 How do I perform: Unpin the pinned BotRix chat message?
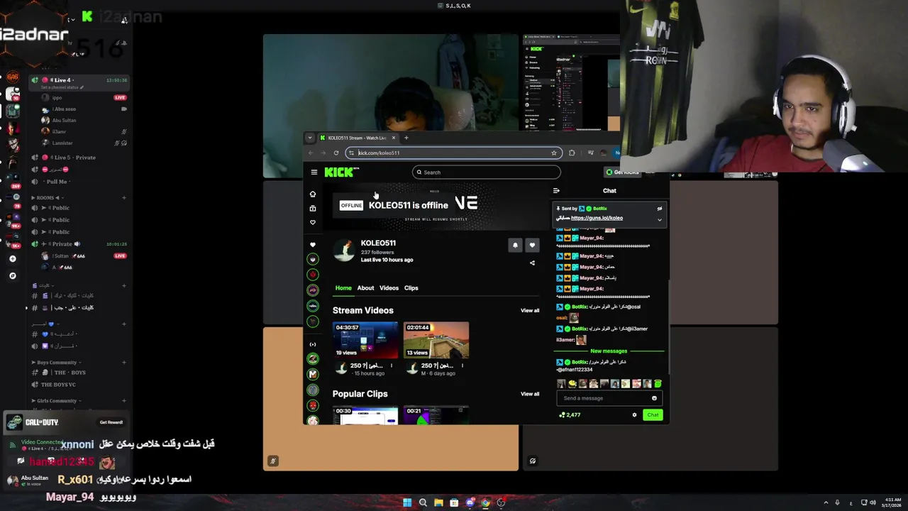(659, 209)
